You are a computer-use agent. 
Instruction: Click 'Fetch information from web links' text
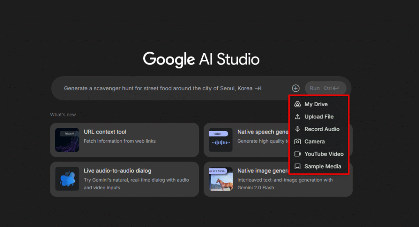[x=120, y=141]
